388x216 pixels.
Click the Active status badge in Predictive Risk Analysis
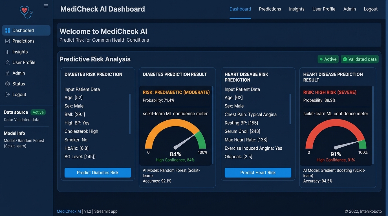[328, 59]
